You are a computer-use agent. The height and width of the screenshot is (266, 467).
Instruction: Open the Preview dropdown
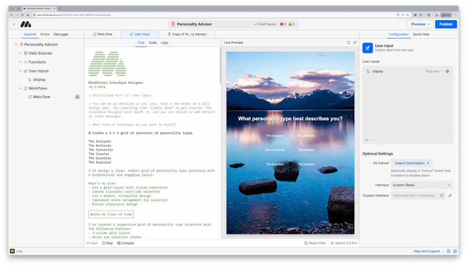[x=419, y=23]
